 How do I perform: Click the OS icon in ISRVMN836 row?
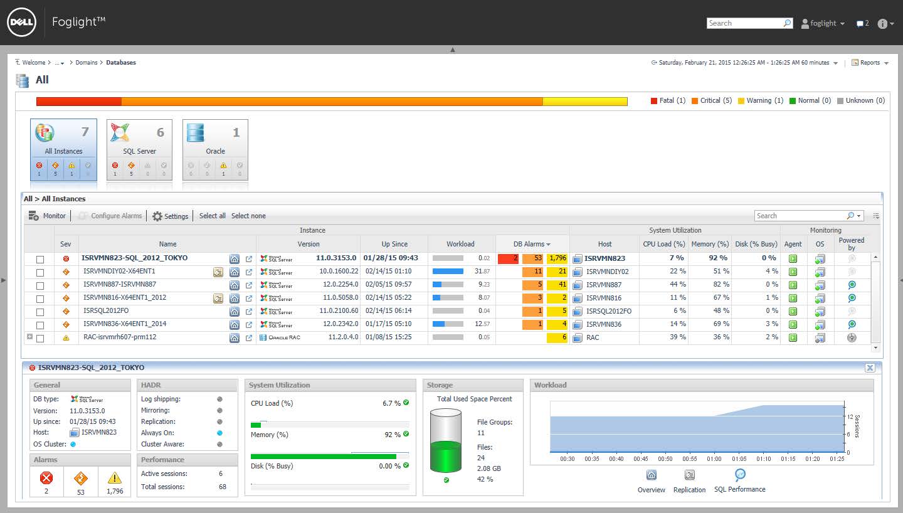tap(820, 324)
